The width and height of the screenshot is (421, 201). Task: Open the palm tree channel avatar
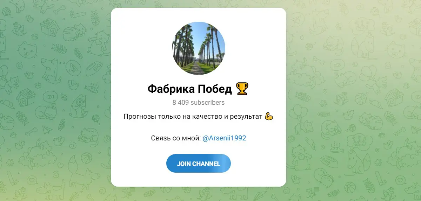click(199, 48)
